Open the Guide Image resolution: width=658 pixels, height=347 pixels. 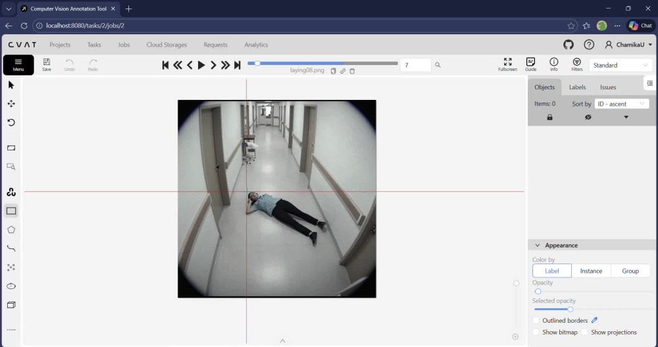(531, 64)
